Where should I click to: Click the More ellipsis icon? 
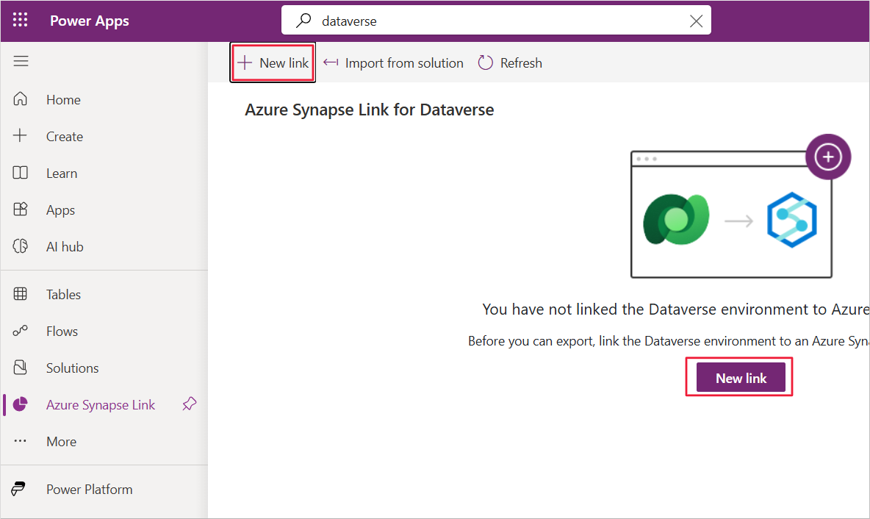(21, 441)
